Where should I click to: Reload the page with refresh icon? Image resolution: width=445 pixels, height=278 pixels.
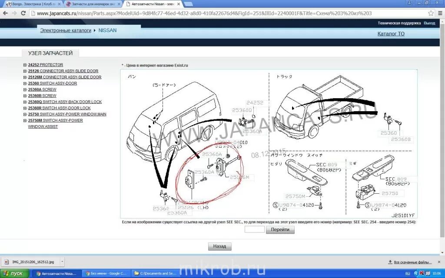[23, 13]
